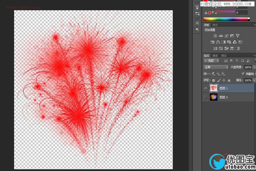
Task: Unify layer style across frames
Action: point(223,74)
